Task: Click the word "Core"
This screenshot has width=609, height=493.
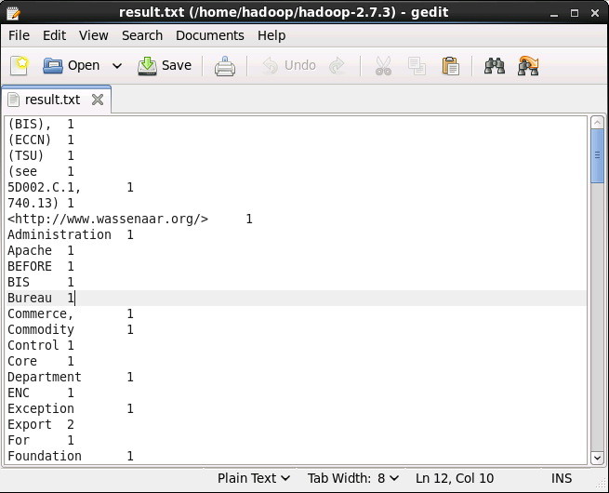Action: (22, 361)
